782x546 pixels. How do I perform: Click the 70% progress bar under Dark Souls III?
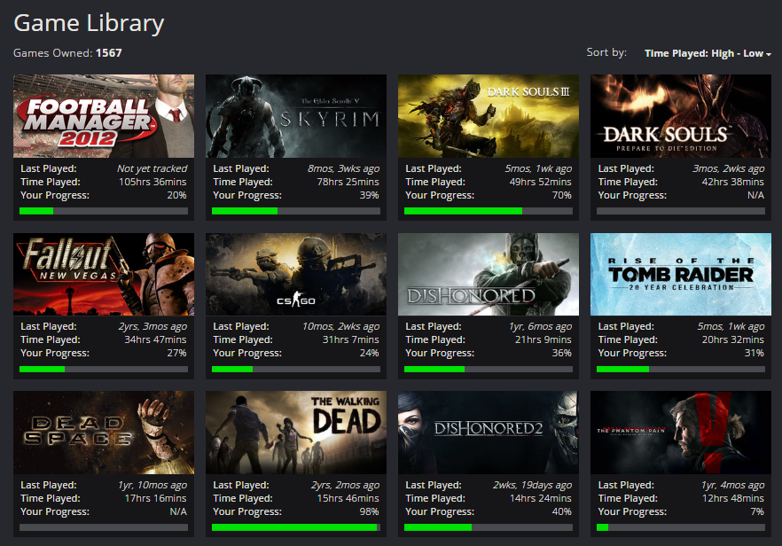click(x=489, y=211)
